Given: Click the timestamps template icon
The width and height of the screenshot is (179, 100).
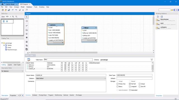Looking at the screenshot, I should [158, 20].
